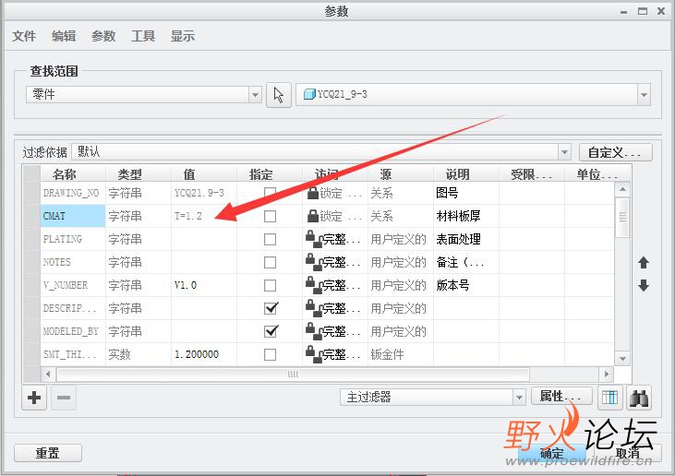Click access icon in MODELED_BY row
675x476 pixels.
coord(314,331)
